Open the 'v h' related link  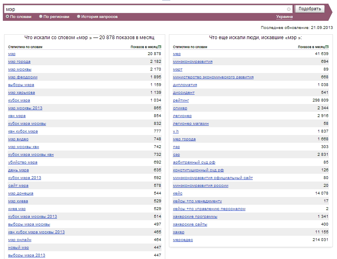tap(176, 131)
